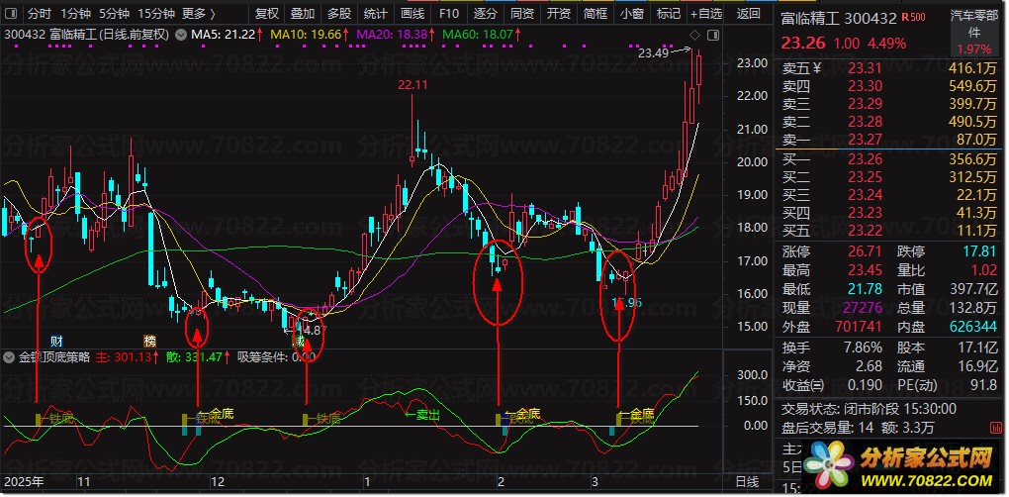Viewport: 1009px width, 497px height.
Task: Click the 22.11 high price label
Action: pos(413,84)
